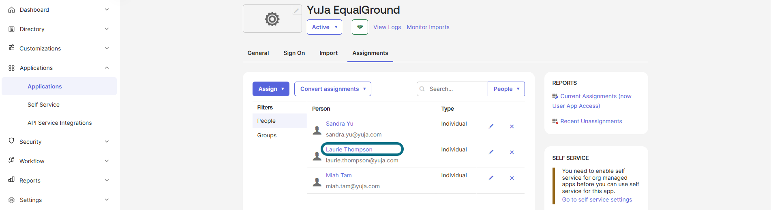Switch to the Import tab
The height and width of the screenshot is (210, 771).
pos(328,53)
